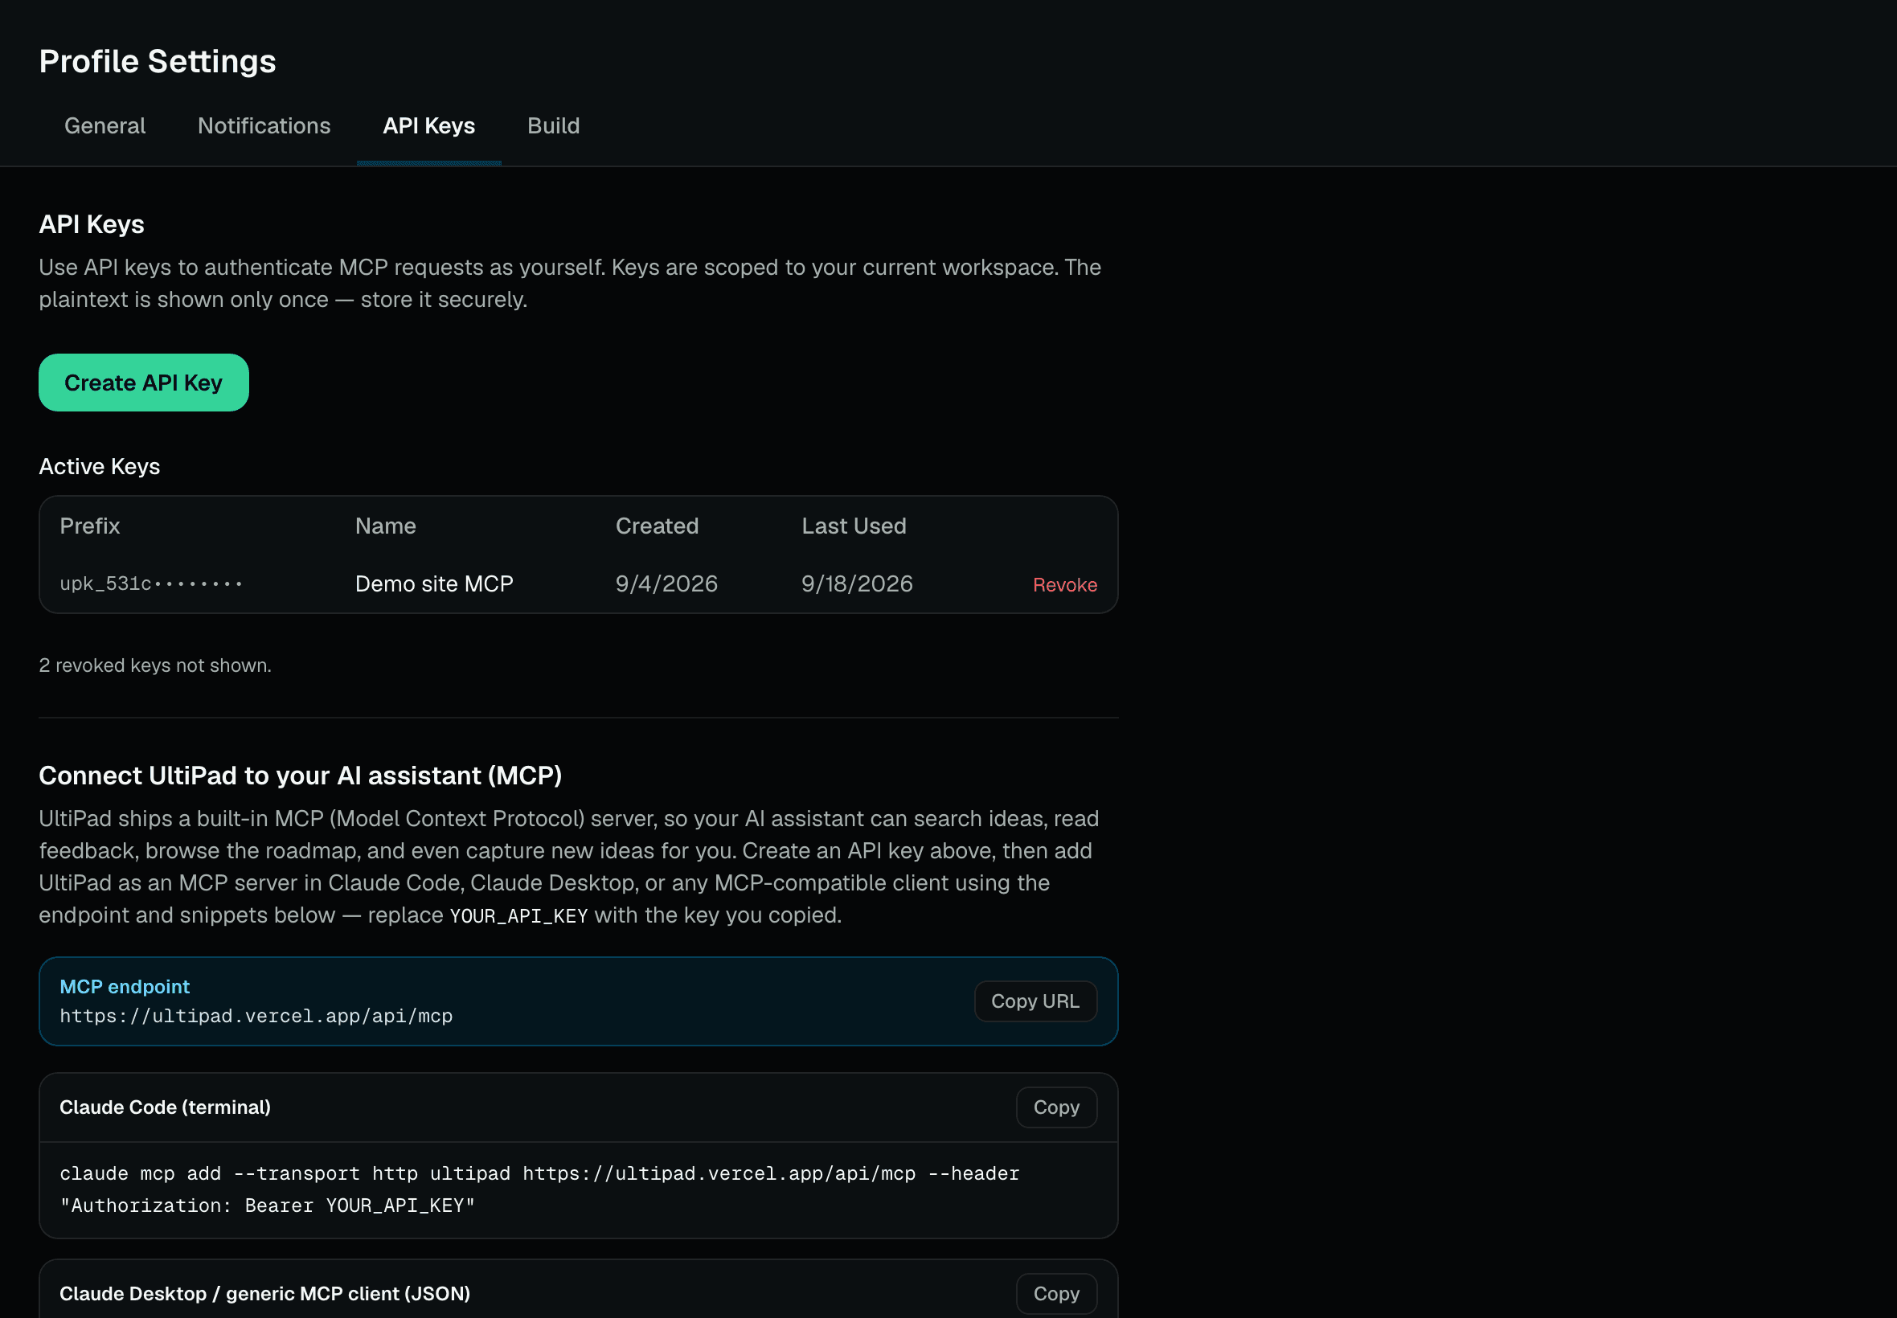The image size is (1897, 1318).
Task: Switch to the Notifications tab
Action: coord(264,125)
